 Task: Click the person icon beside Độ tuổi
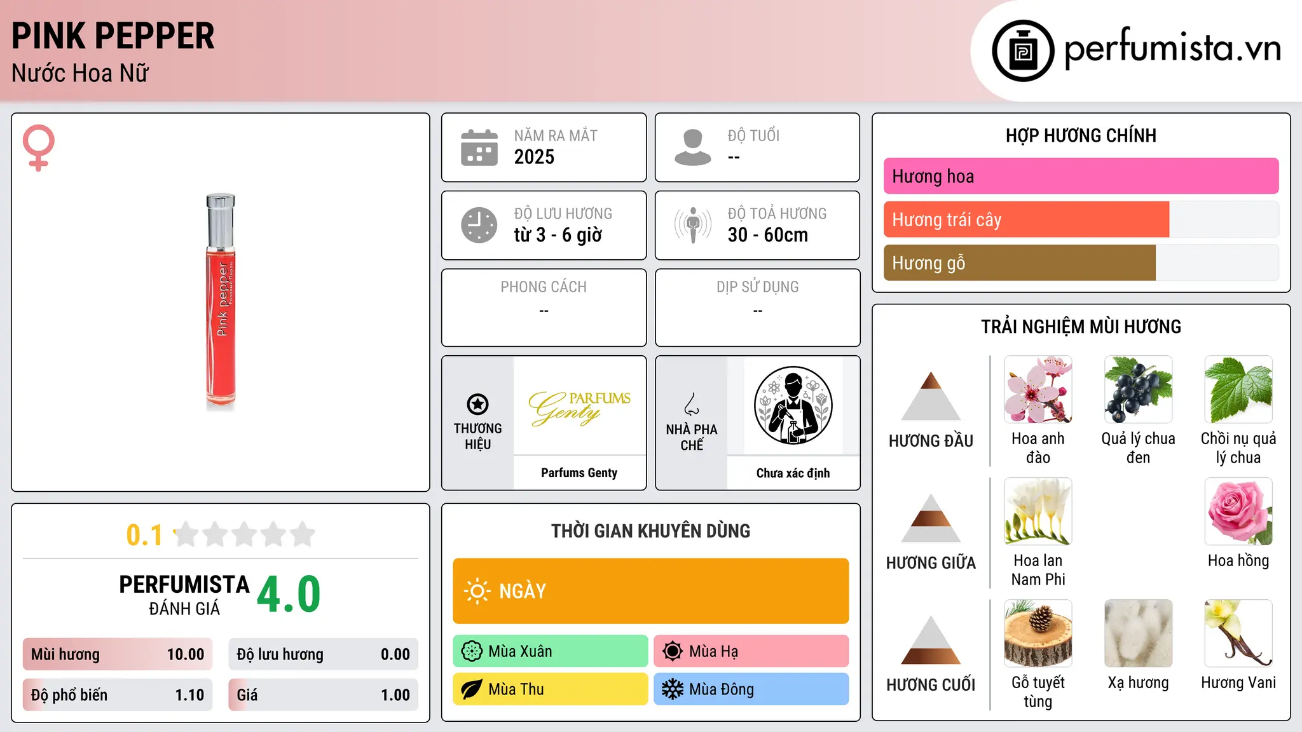(693, 147)
